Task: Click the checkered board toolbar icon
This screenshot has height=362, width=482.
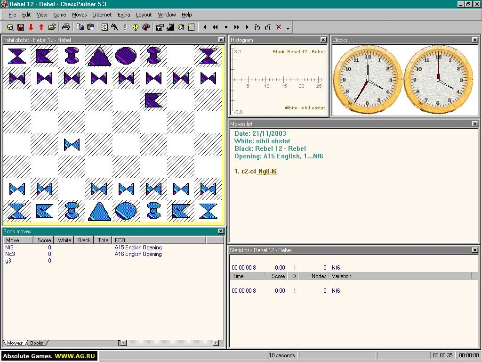Action: coord(191,27)
